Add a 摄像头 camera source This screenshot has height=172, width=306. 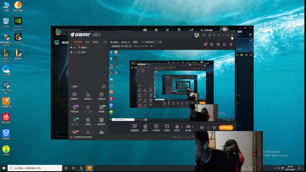click(145, 128)
